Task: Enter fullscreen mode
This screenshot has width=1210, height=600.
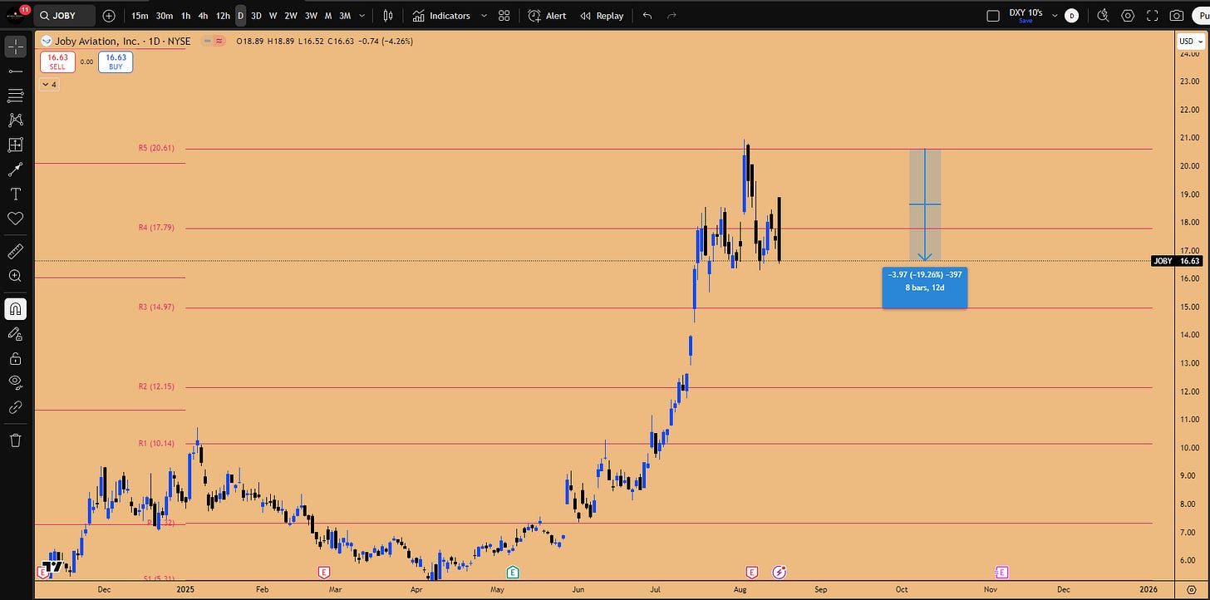Action: tap(1152, 16)
